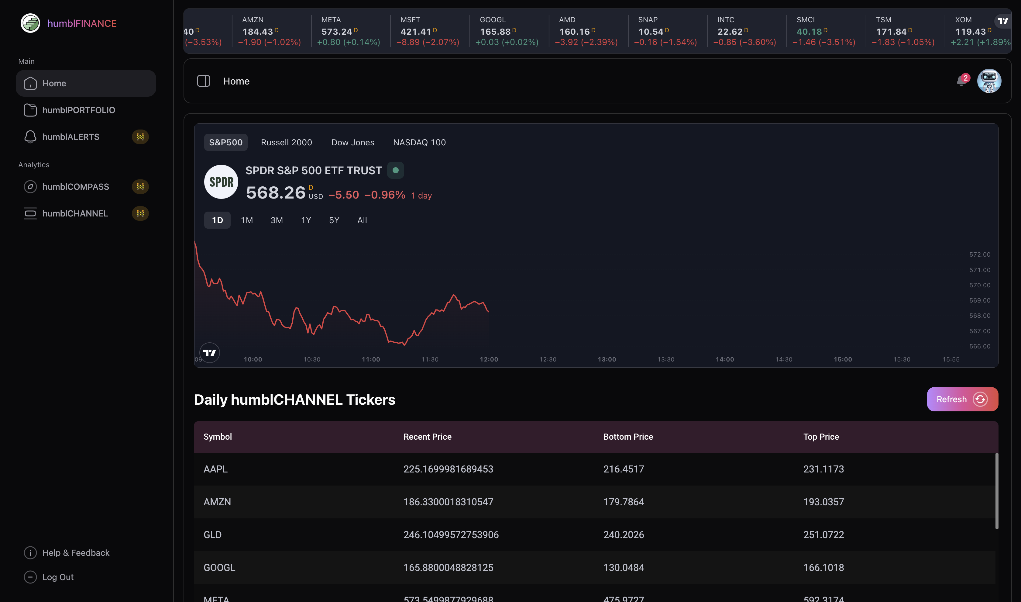Image resolution: width=1021 pixels, height=602 pixels.
Task: Select the 1M chart range
Action: click(247, 220)
